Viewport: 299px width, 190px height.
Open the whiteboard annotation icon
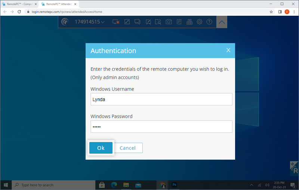(148, 22)
